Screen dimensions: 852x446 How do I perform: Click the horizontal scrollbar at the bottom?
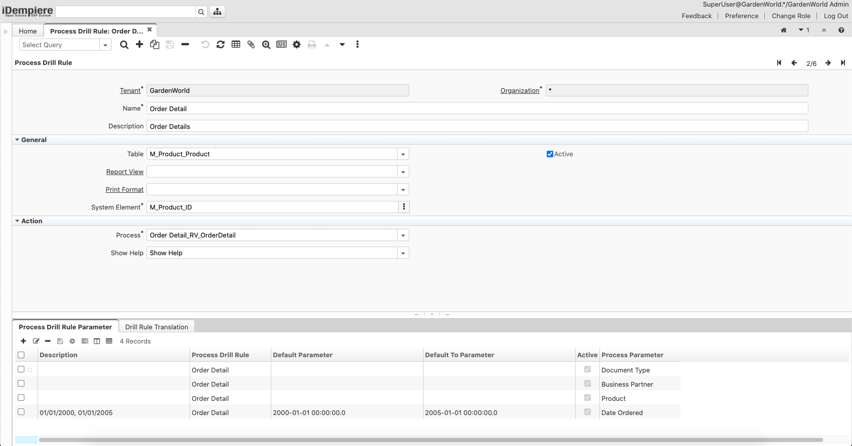click(x=430, y=440)
